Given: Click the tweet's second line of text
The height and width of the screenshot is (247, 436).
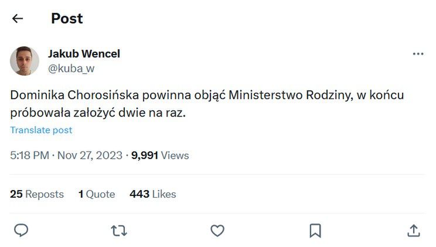Looking at the screenshot, I should tap(98, 113).
